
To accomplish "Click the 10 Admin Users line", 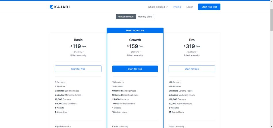I will coord(120,112).
